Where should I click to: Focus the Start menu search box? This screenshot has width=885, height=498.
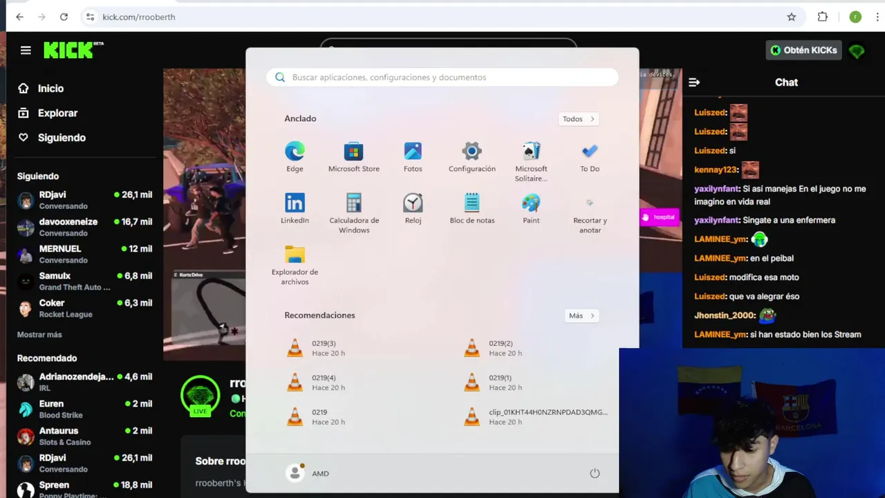tap(442, 77)
